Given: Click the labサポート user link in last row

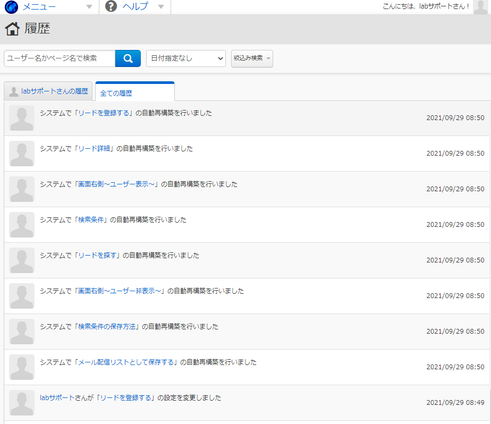Looking at the screenshot, I should click(57, 398).
